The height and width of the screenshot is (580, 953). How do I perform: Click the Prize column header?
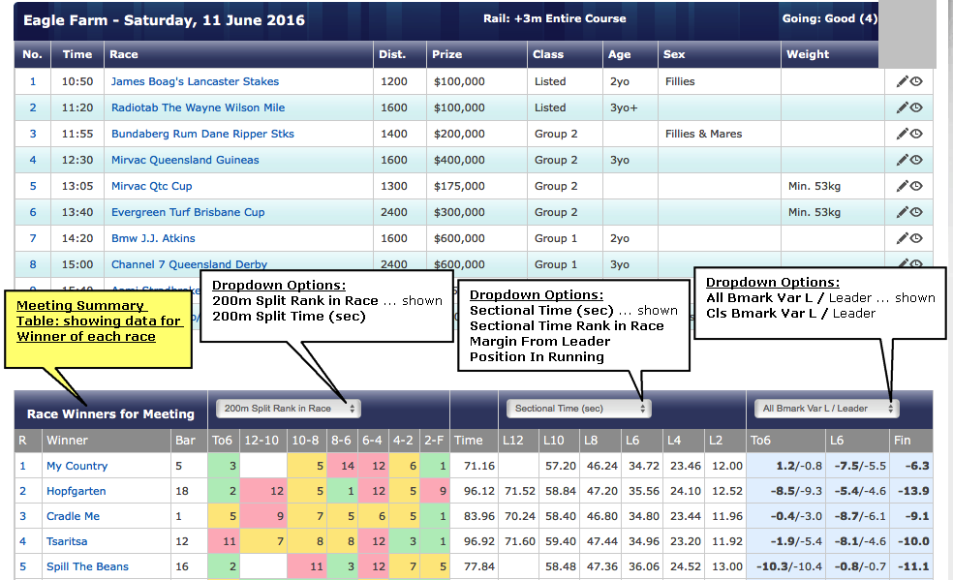click(x=446, y=55)
